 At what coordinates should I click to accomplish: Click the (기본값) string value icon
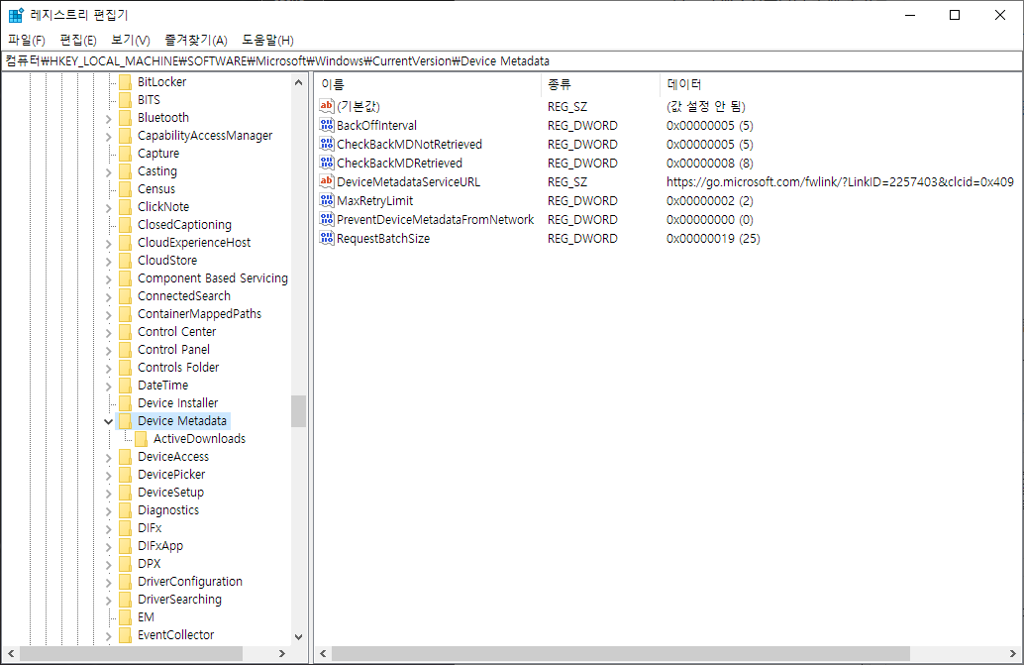pyautogui.click(x=327, y=106)
